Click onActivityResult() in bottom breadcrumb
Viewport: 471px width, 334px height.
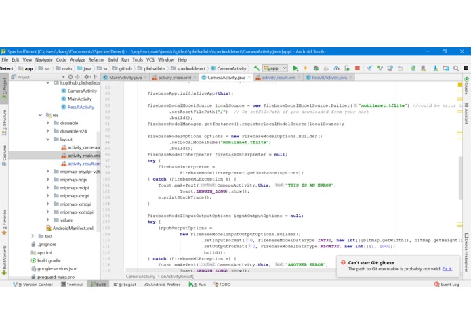tap(178, 276)
